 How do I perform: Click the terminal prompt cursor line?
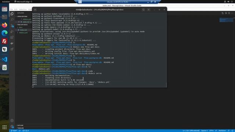tap(33, 87)
